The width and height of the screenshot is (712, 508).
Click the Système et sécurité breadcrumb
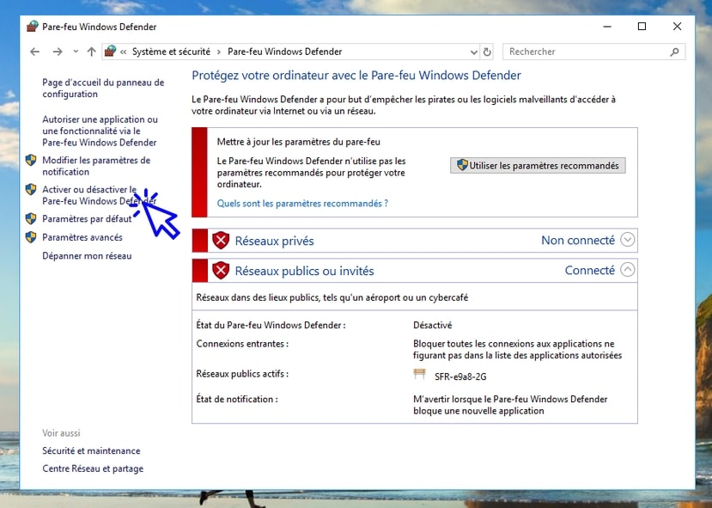click(171, 52)
